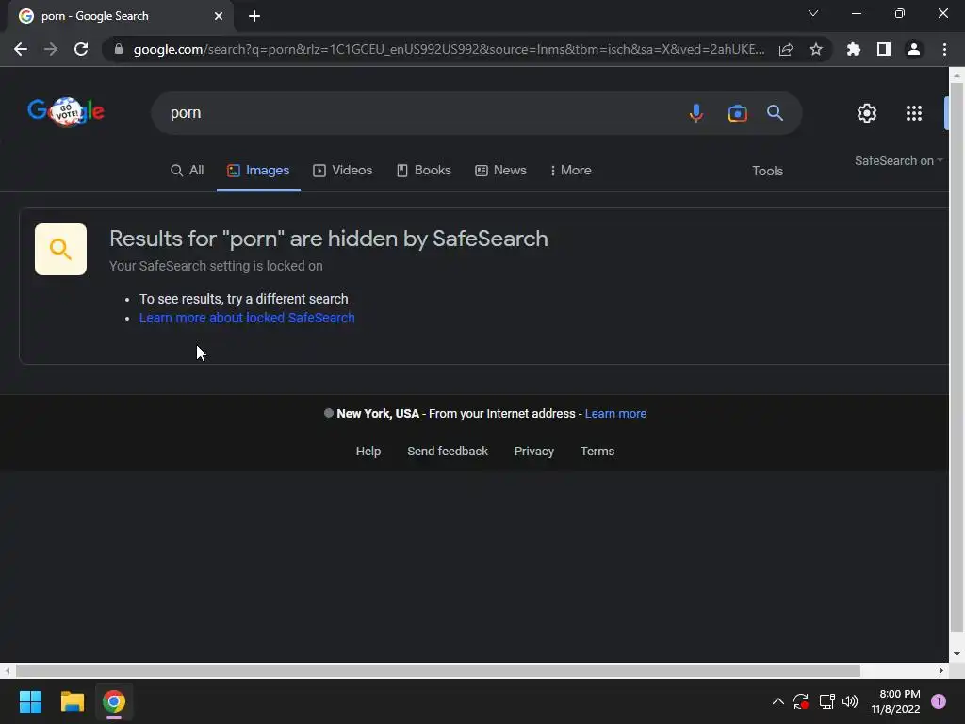Switch to the All results tab
This screenshot has height=724, width=965.
click(x=188, y=171)
